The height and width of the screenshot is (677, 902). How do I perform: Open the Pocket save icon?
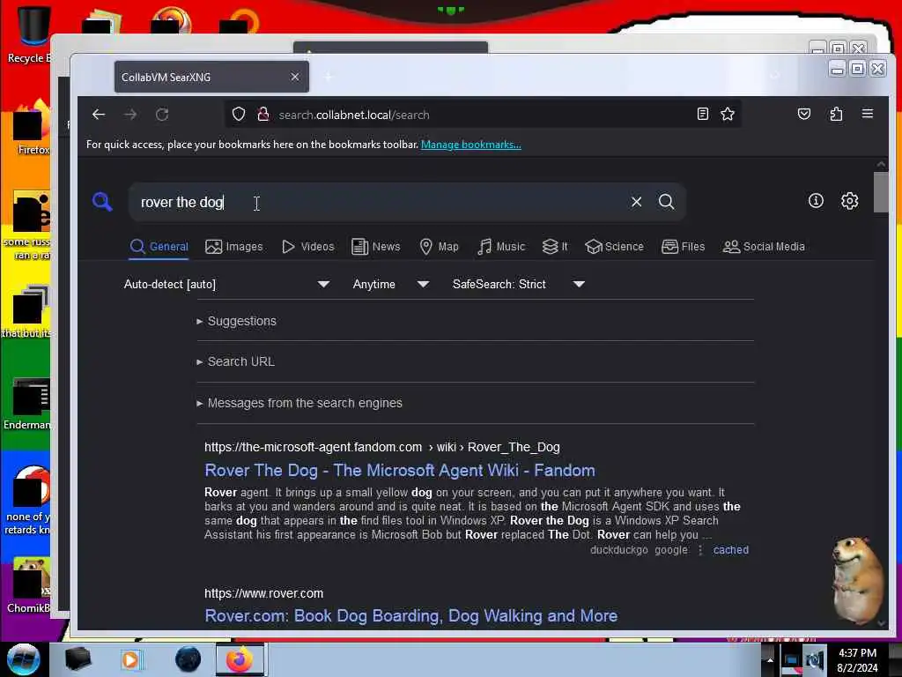804,114
